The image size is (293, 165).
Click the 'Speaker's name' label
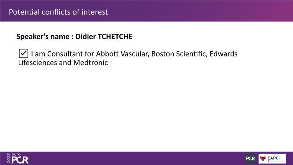[x=43, y=36]
